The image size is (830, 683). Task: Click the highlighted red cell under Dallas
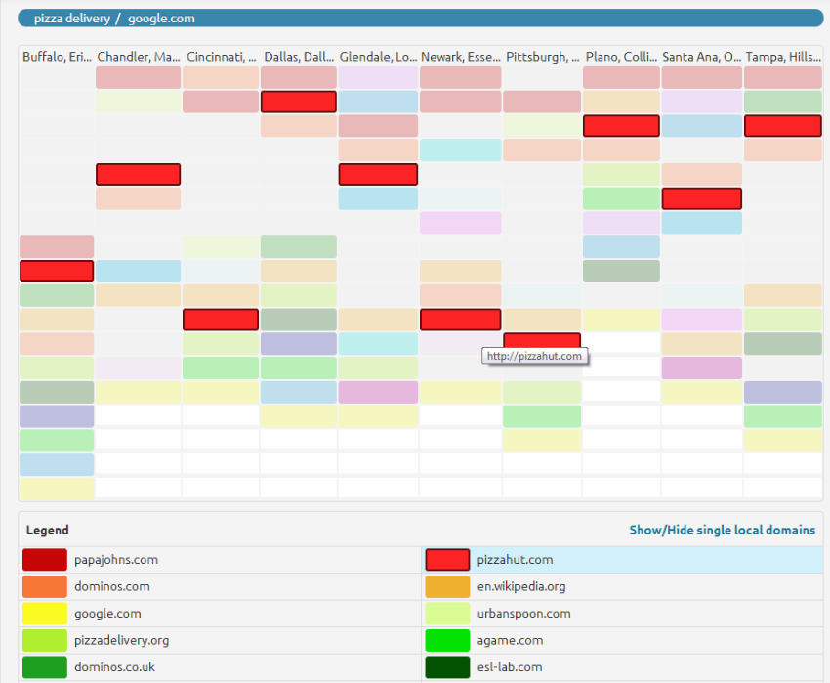pyautogui.click(x=299, y=102)
